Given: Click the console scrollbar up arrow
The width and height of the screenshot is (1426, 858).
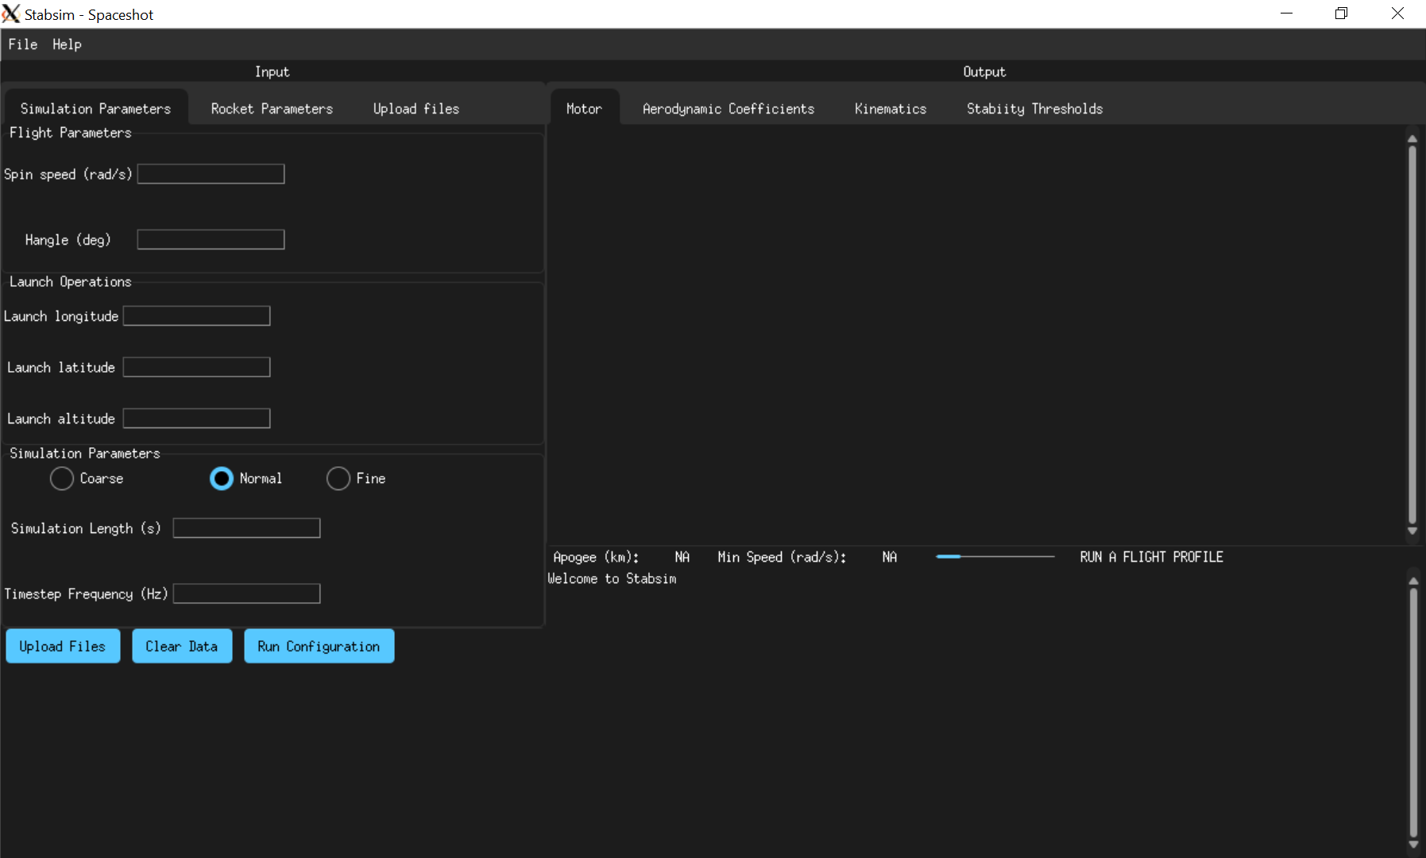Looking at the screenshot, I should tap(1413, 581).
